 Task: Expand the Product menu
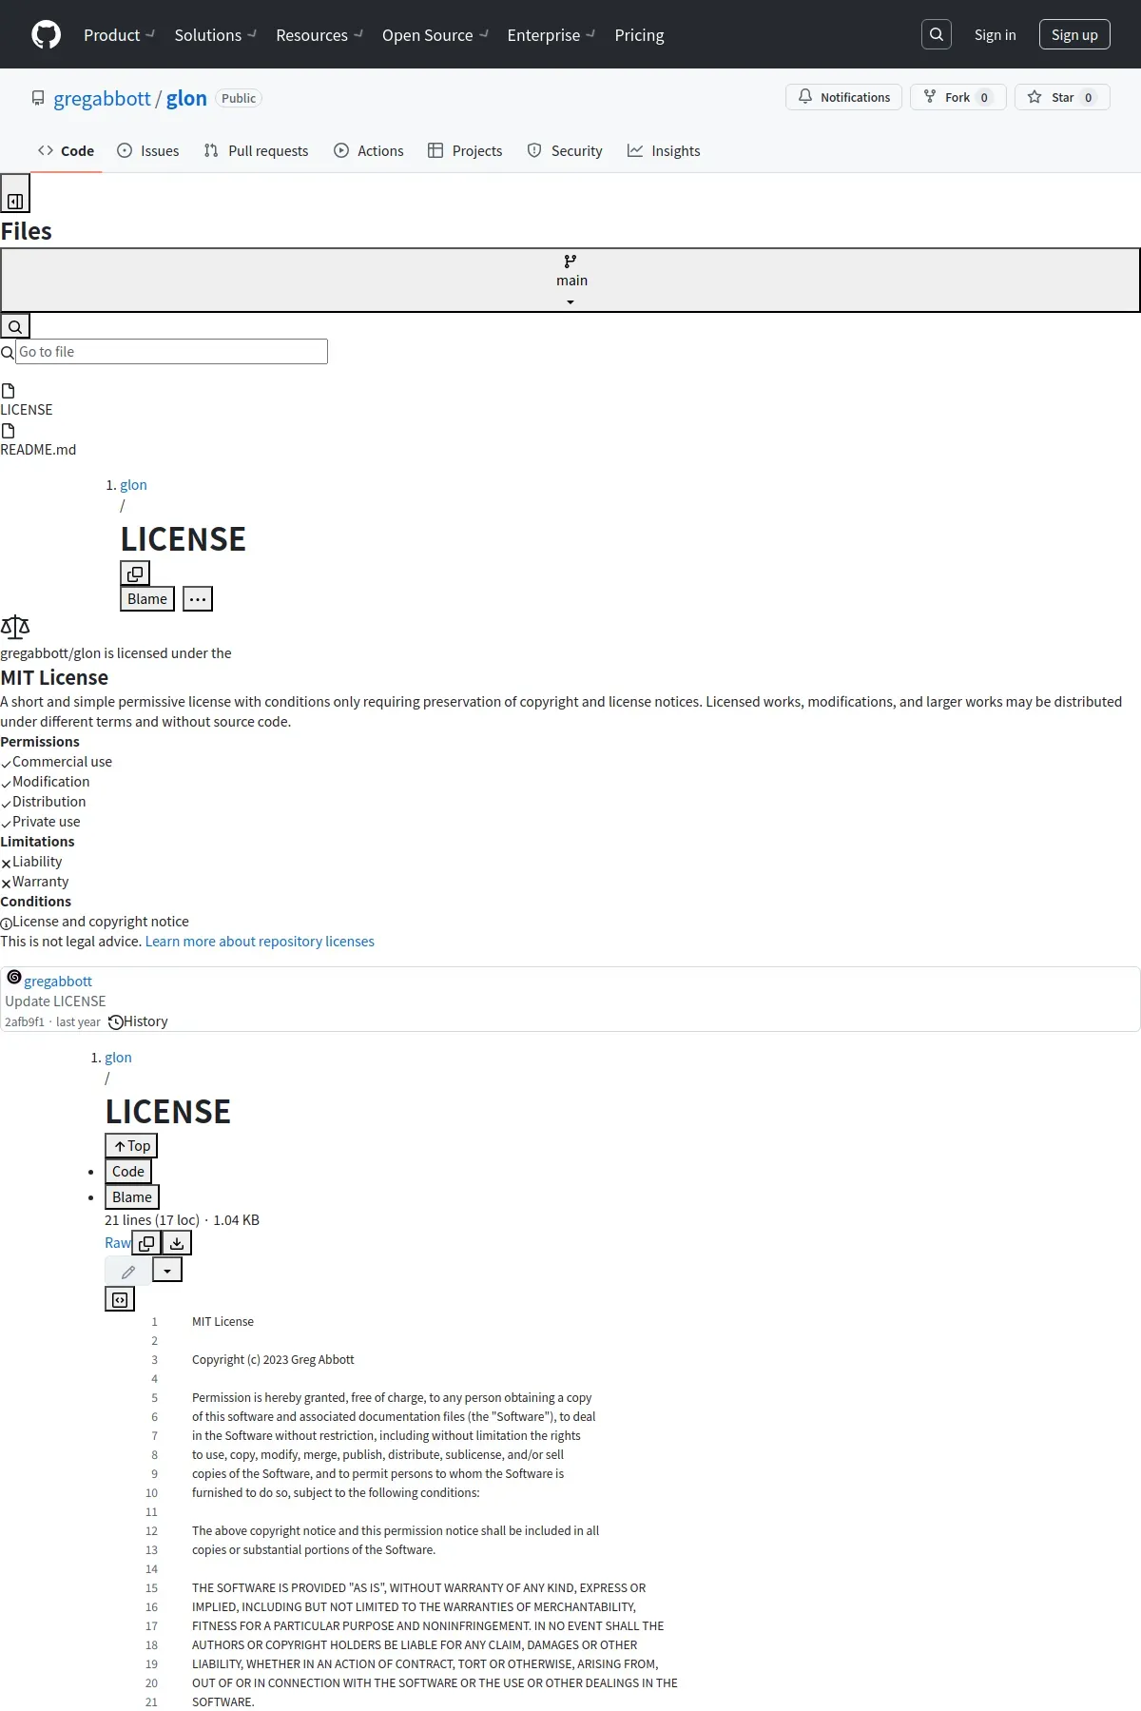tap(119, 35)
